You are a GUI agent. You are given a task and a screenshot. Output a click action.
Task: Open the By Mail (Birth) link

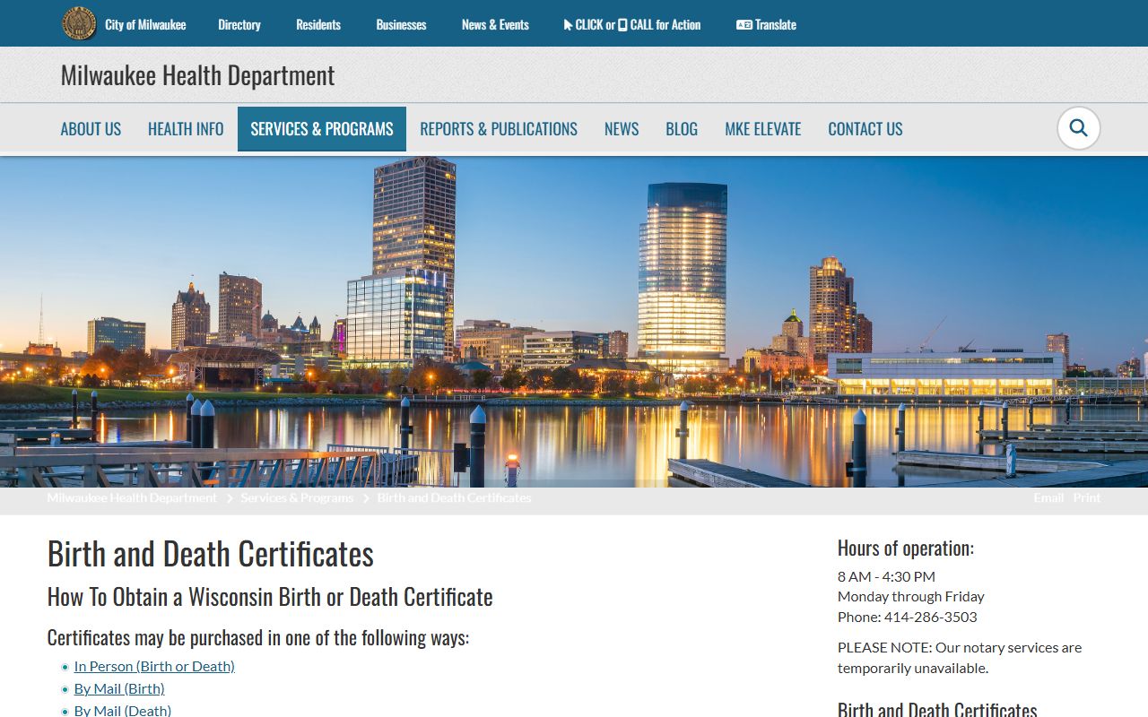coord(119,688)
